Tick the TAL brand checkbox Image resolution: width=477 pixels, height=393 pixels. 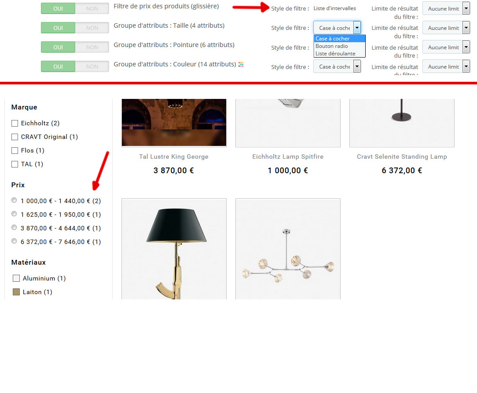coord(15,164)
